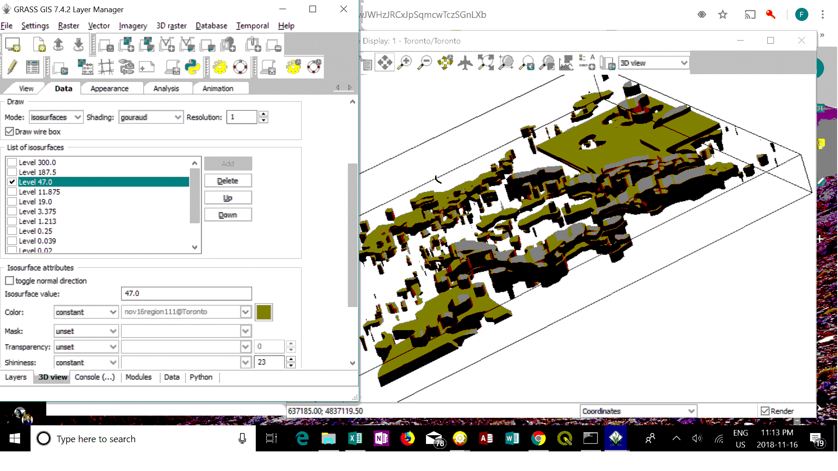Click the Down button
Image resolution: width=838 pixels, height=471 pixels.
(228, 215)
